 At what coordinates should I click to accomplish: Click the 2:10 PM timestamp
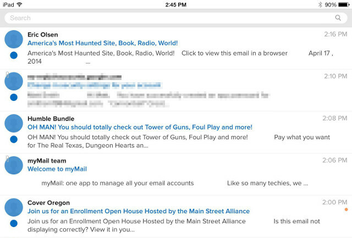(x=335, y=76)
